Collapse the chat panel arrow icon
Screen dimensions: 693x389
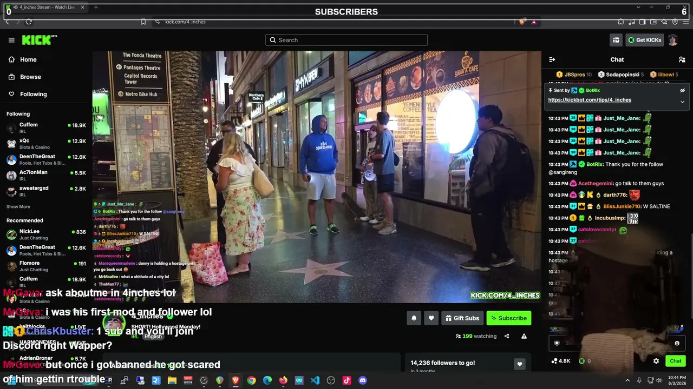(x=552, y=59)
